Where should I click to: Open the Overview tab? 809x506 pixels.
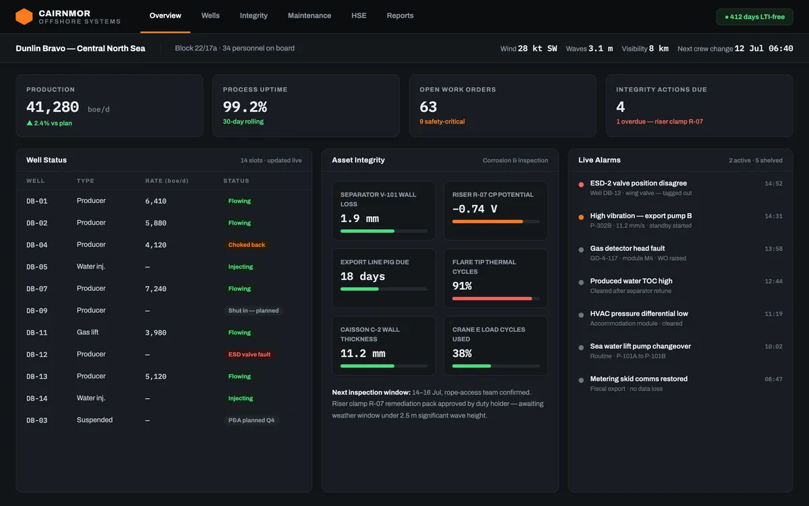(165, 16)
